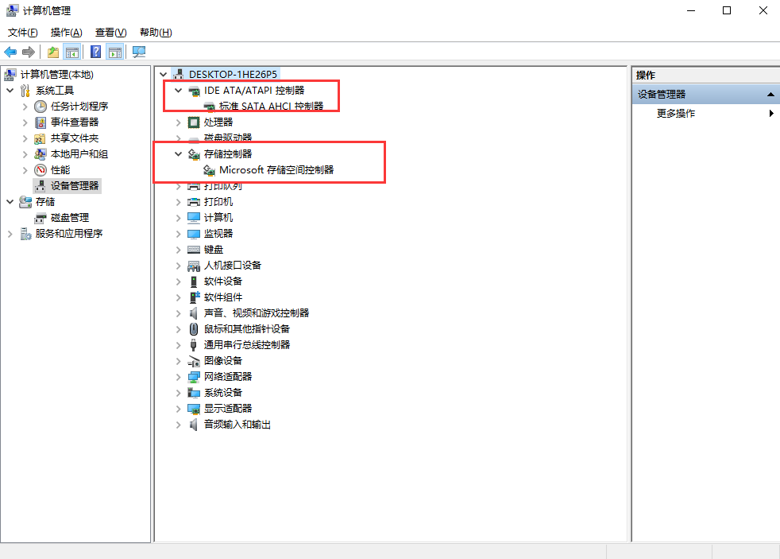Open Help via the blue question mark icon

click(95, 52)
